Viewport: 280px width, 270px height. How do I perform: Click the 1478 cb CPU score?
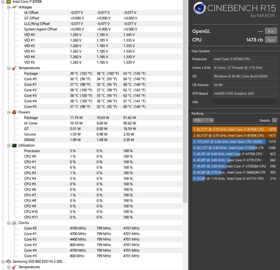point(255,40)
